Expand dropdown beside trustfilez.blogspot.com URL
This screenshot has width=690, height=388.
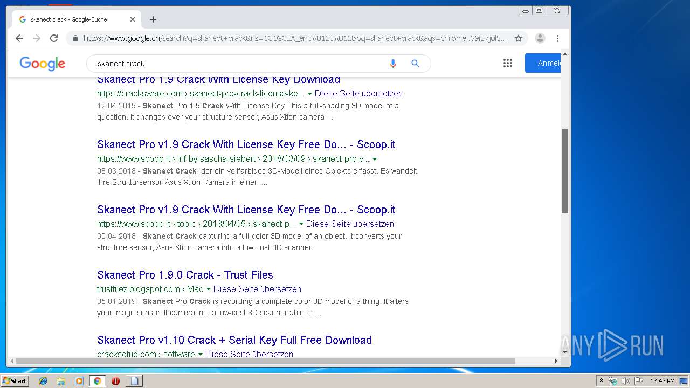point(209,289)
